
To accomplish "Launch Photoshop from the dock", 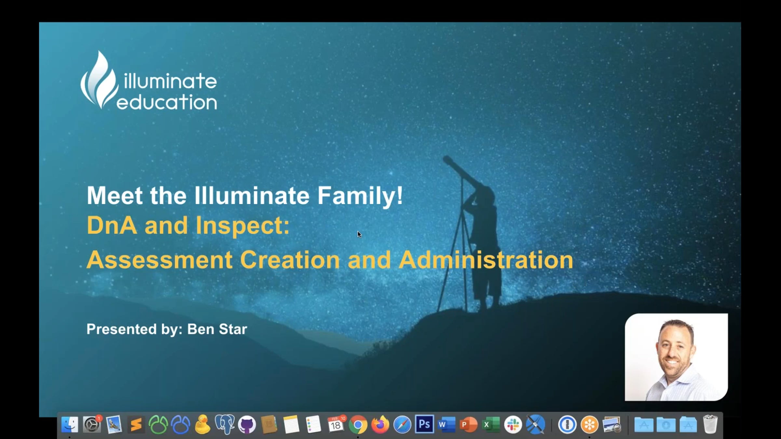I will (x=424, y=424).
